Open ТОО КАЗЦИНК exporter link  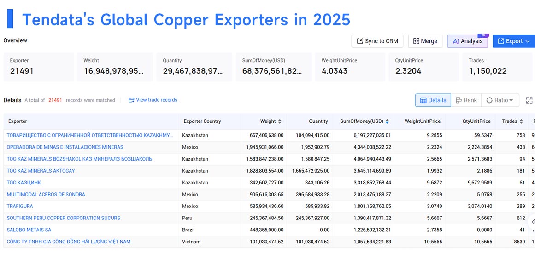tap(24, 183)
